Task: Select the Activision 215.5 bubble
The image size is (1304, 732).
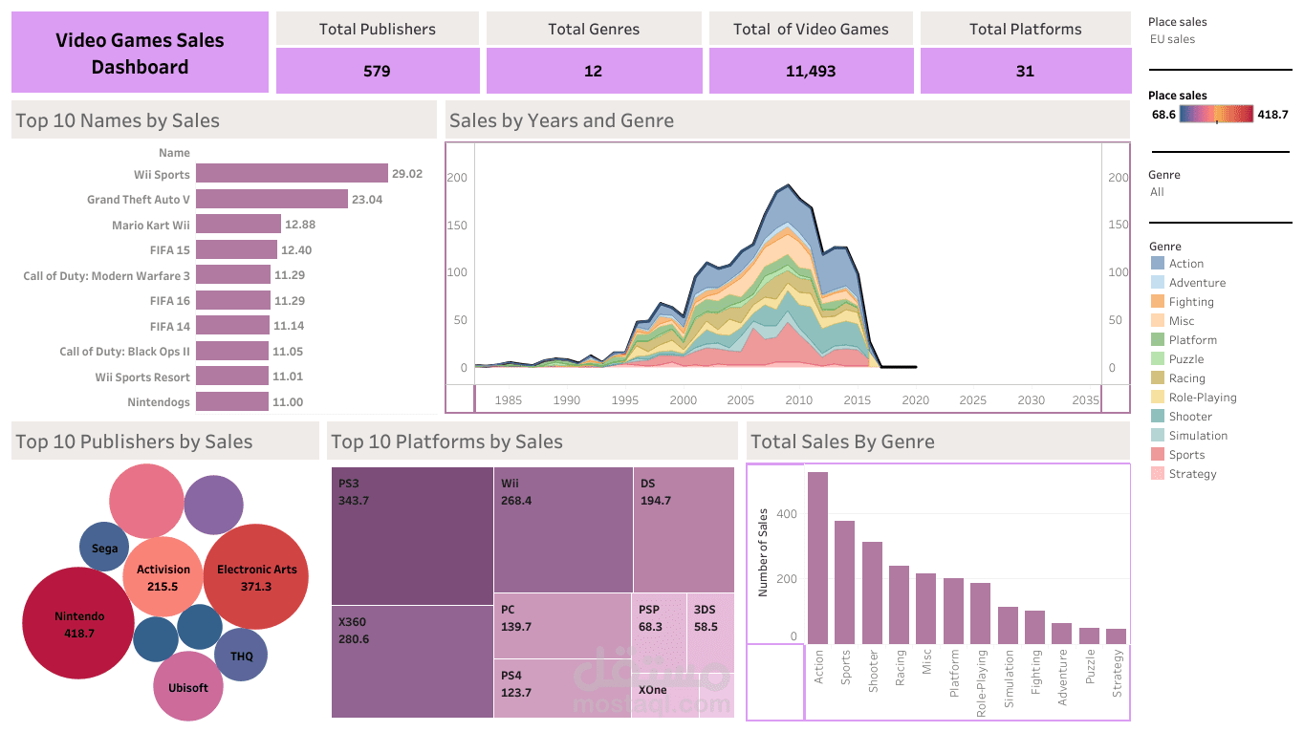Action: coord(163,577)
